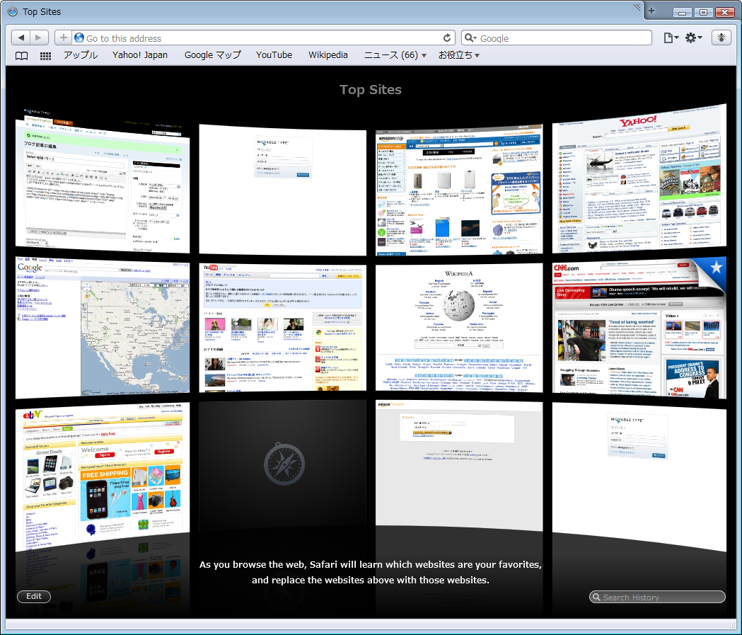Expand the ニュース (66) bookmark folder

point(395,55)
